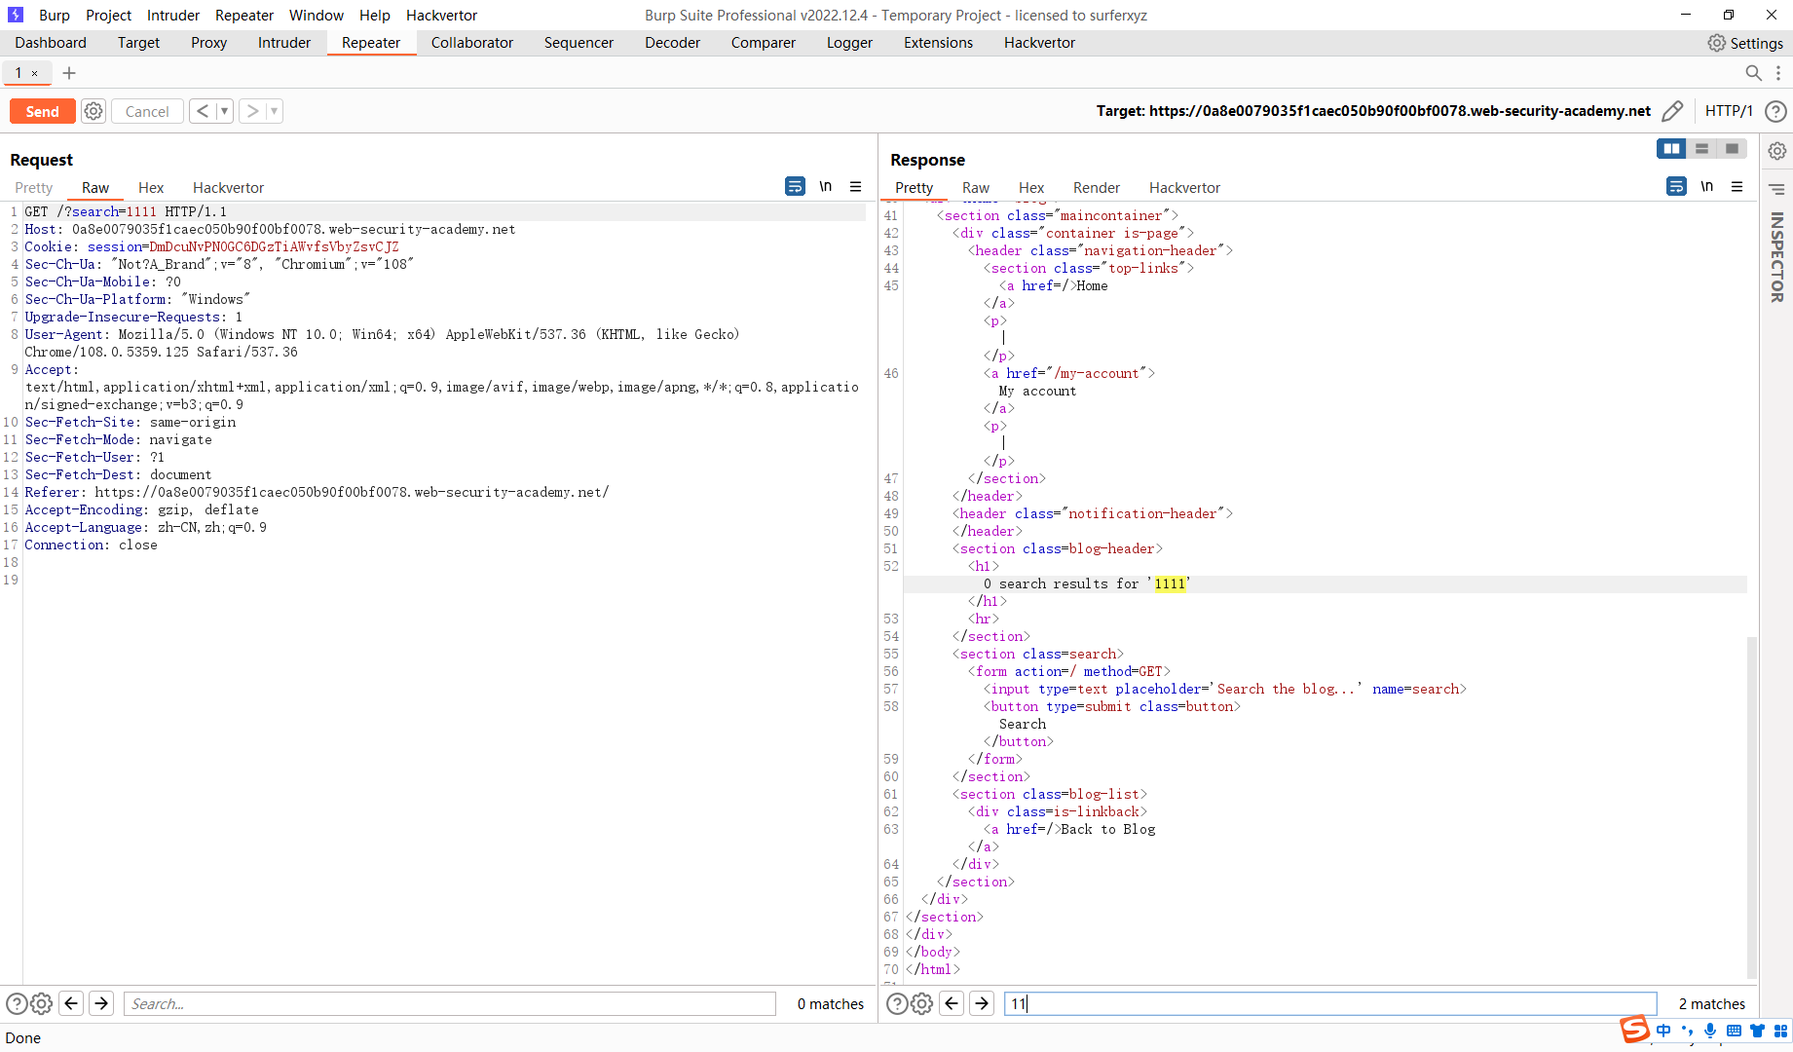Edit the target with the pencil icon
This screenshot has width=1793, height=1052.
pyautogui.click(x=1672, y=111)
